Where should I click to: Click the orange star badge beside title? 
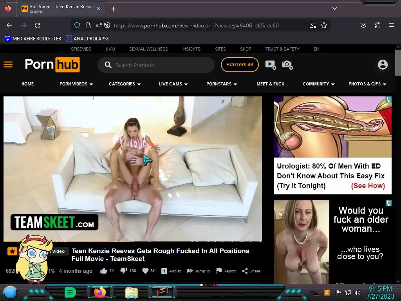click(x=12, y=251)
